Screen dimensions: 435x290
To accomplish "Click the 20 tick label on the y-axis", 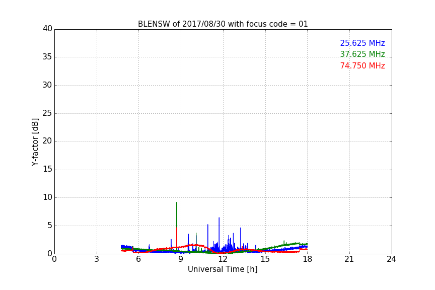I will click(47, 141).
